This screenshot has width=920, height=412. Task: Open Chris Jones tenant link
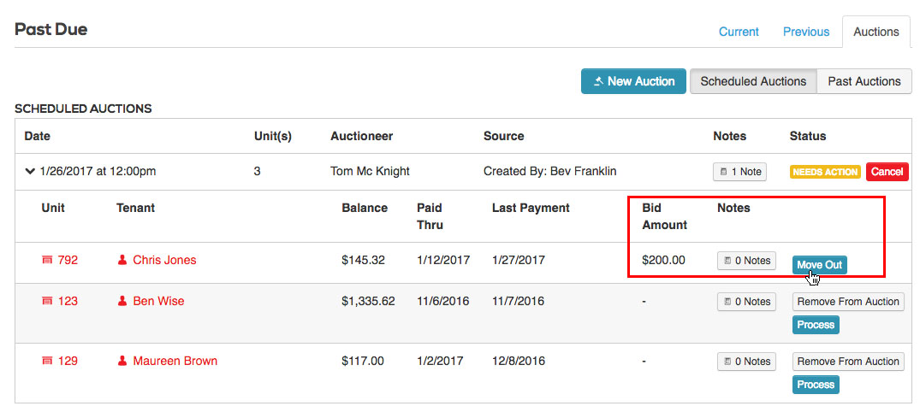pos(164,260)
